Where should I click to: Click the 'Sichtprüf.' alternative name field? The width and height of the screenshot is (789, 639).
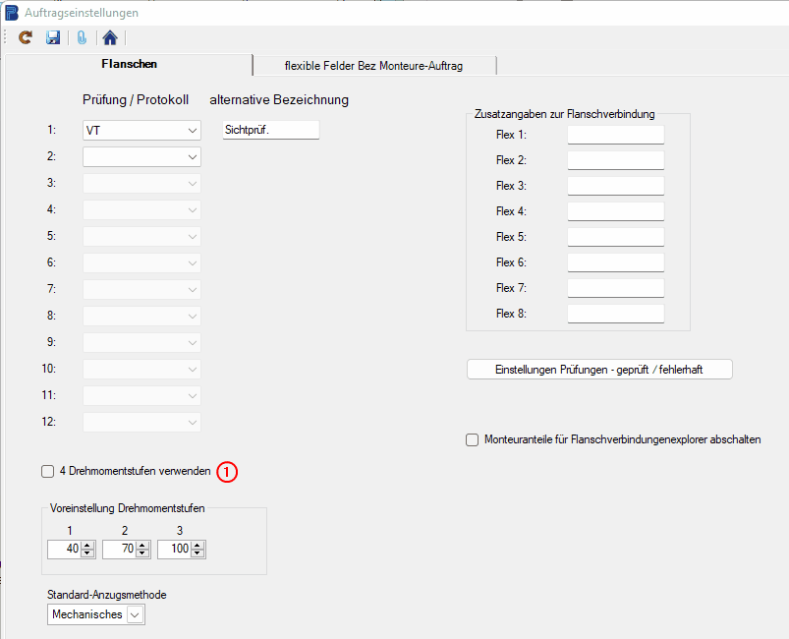tap(270, 130)
